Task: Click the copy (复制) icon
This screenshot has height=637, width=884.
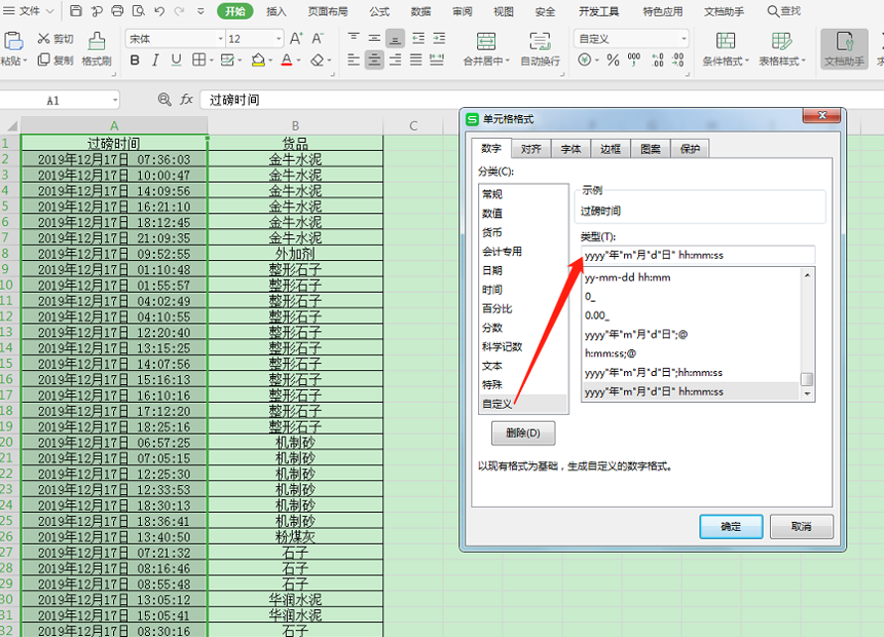Action: tap(44, 60)
